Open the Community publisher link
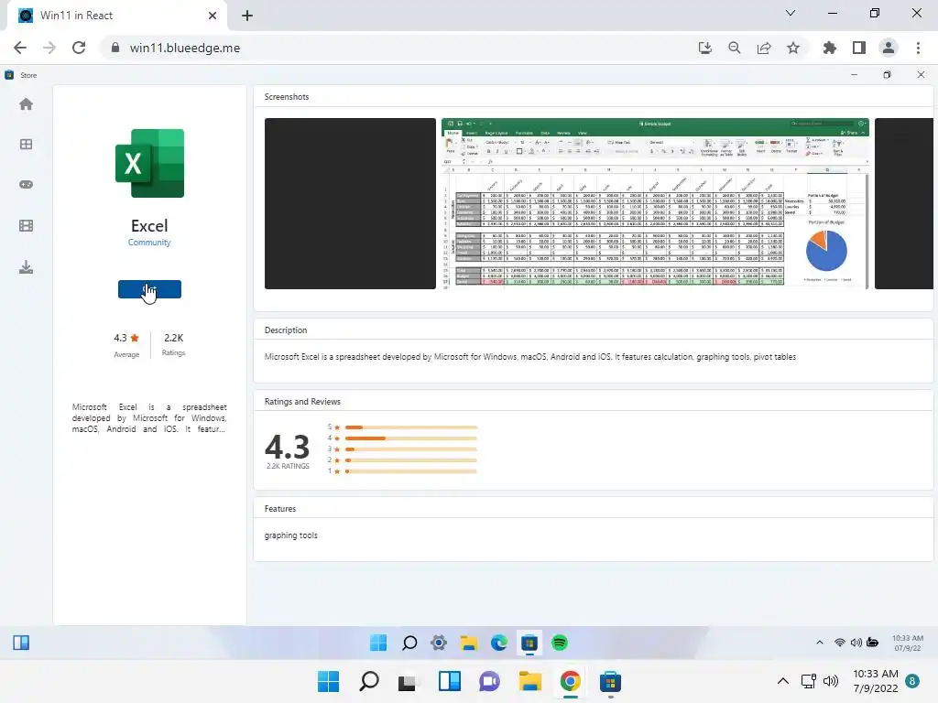The width and height of the screenshot is (938, 703). click(149, 242)
